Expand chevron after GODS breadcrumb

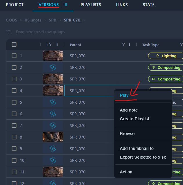tap(21, 20)
